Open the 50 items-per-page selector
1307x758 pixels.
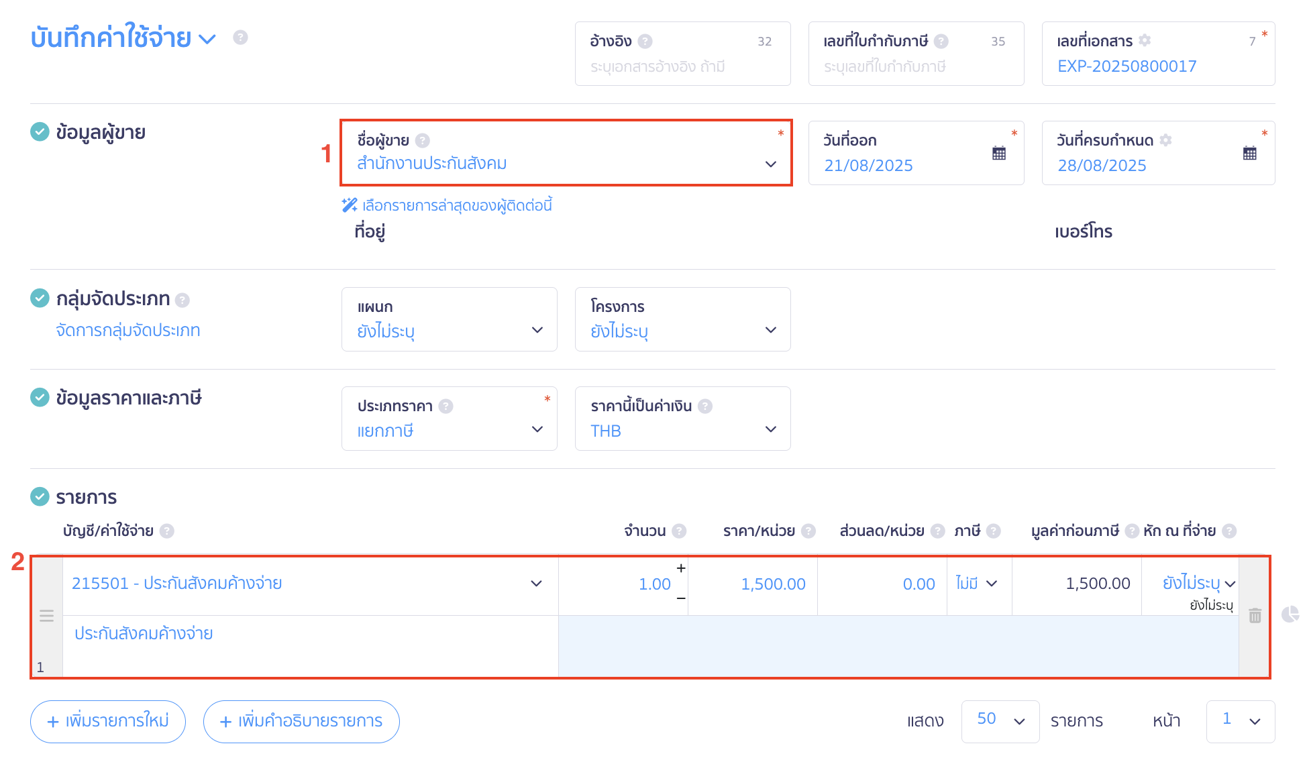tap(1000, 720)
